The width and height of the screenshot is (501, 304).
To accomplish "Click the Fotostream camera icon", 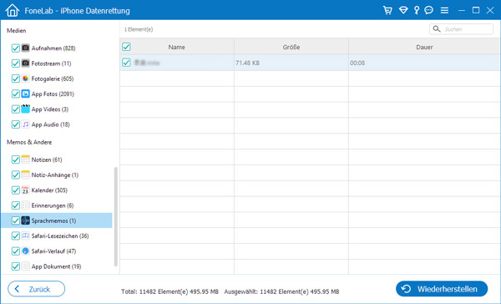I will click(26, 63).
